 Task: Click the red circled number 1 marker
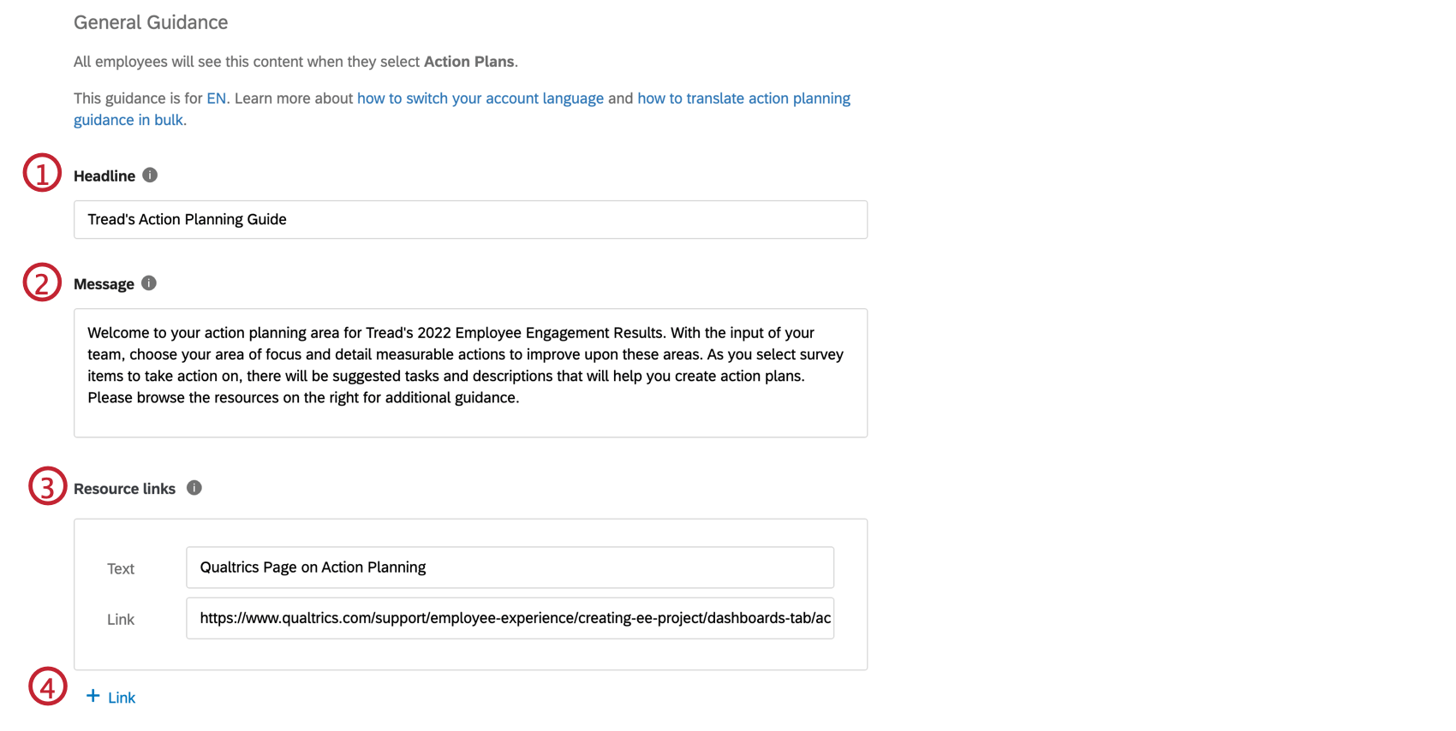click(x=41, y=174)
